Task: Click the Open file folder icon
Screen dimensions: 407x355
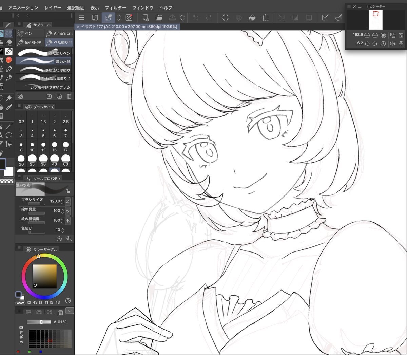Action: click(x=159, y=18)
